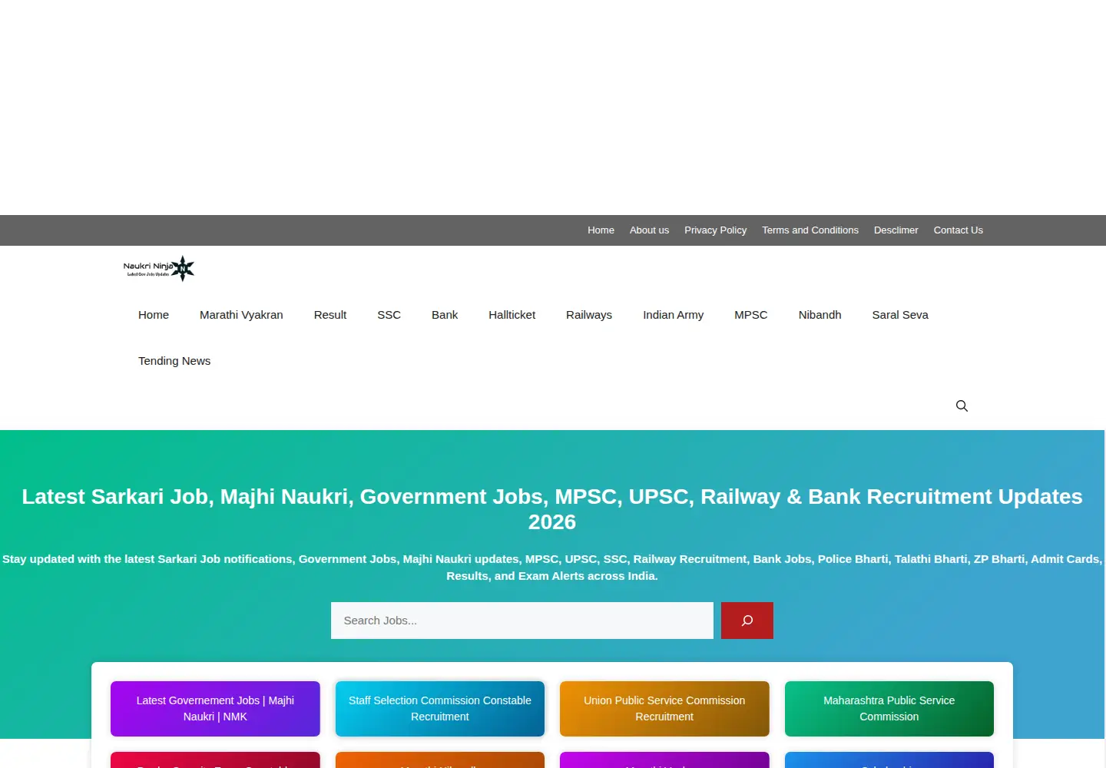Open Staff Selection Commission Constable Recruitment card
Image resolution: width=1106 pixels, height=768 pixels.
(x=440, y=709)
